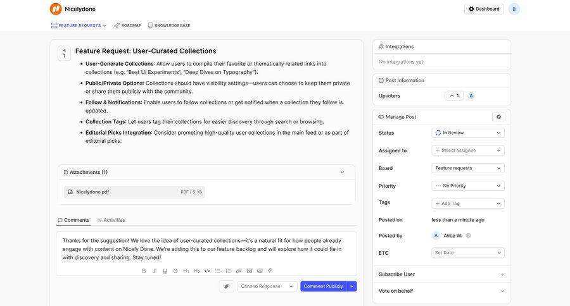Insert numbered list in comment editor

tap(228, 271)
